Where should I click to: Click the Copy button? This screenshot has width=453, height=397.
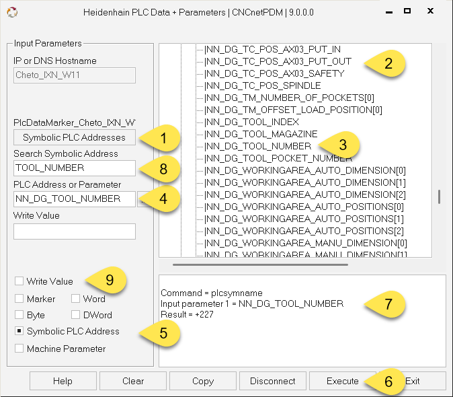[203, 381]
